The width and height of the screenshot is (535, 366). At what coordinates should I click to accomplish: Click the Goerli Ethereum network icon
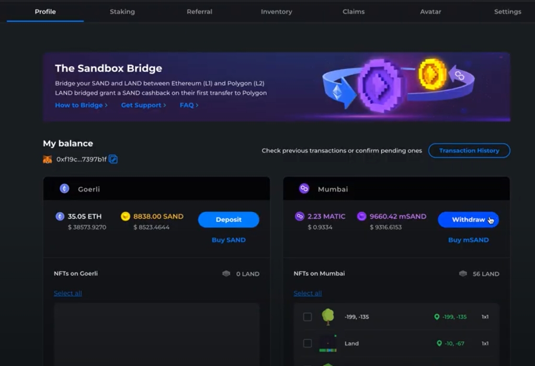tap(64, 188)
